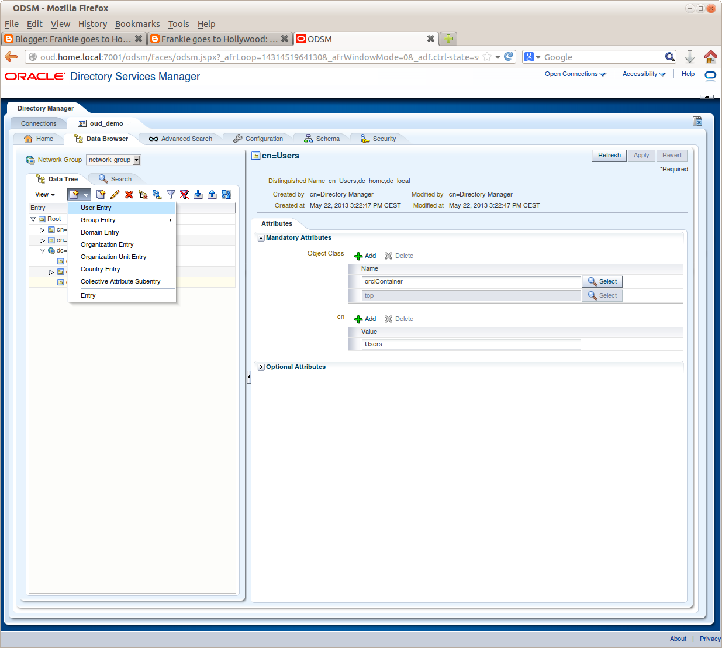Open Firefox Bookmarks menu

click(137, 24)
